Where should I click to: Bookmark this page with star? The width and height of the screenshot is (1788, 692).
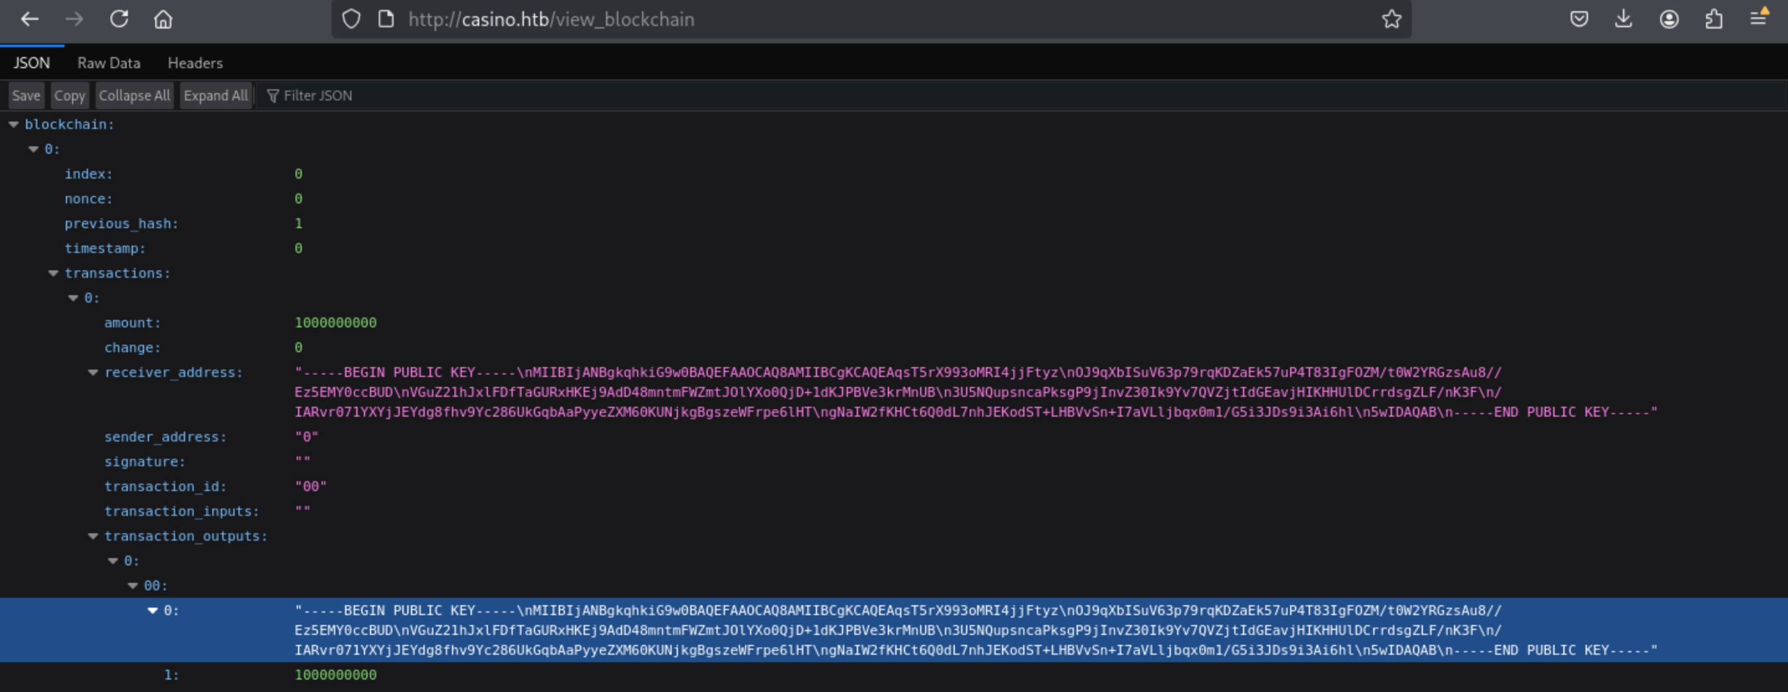pos(1391,19)
